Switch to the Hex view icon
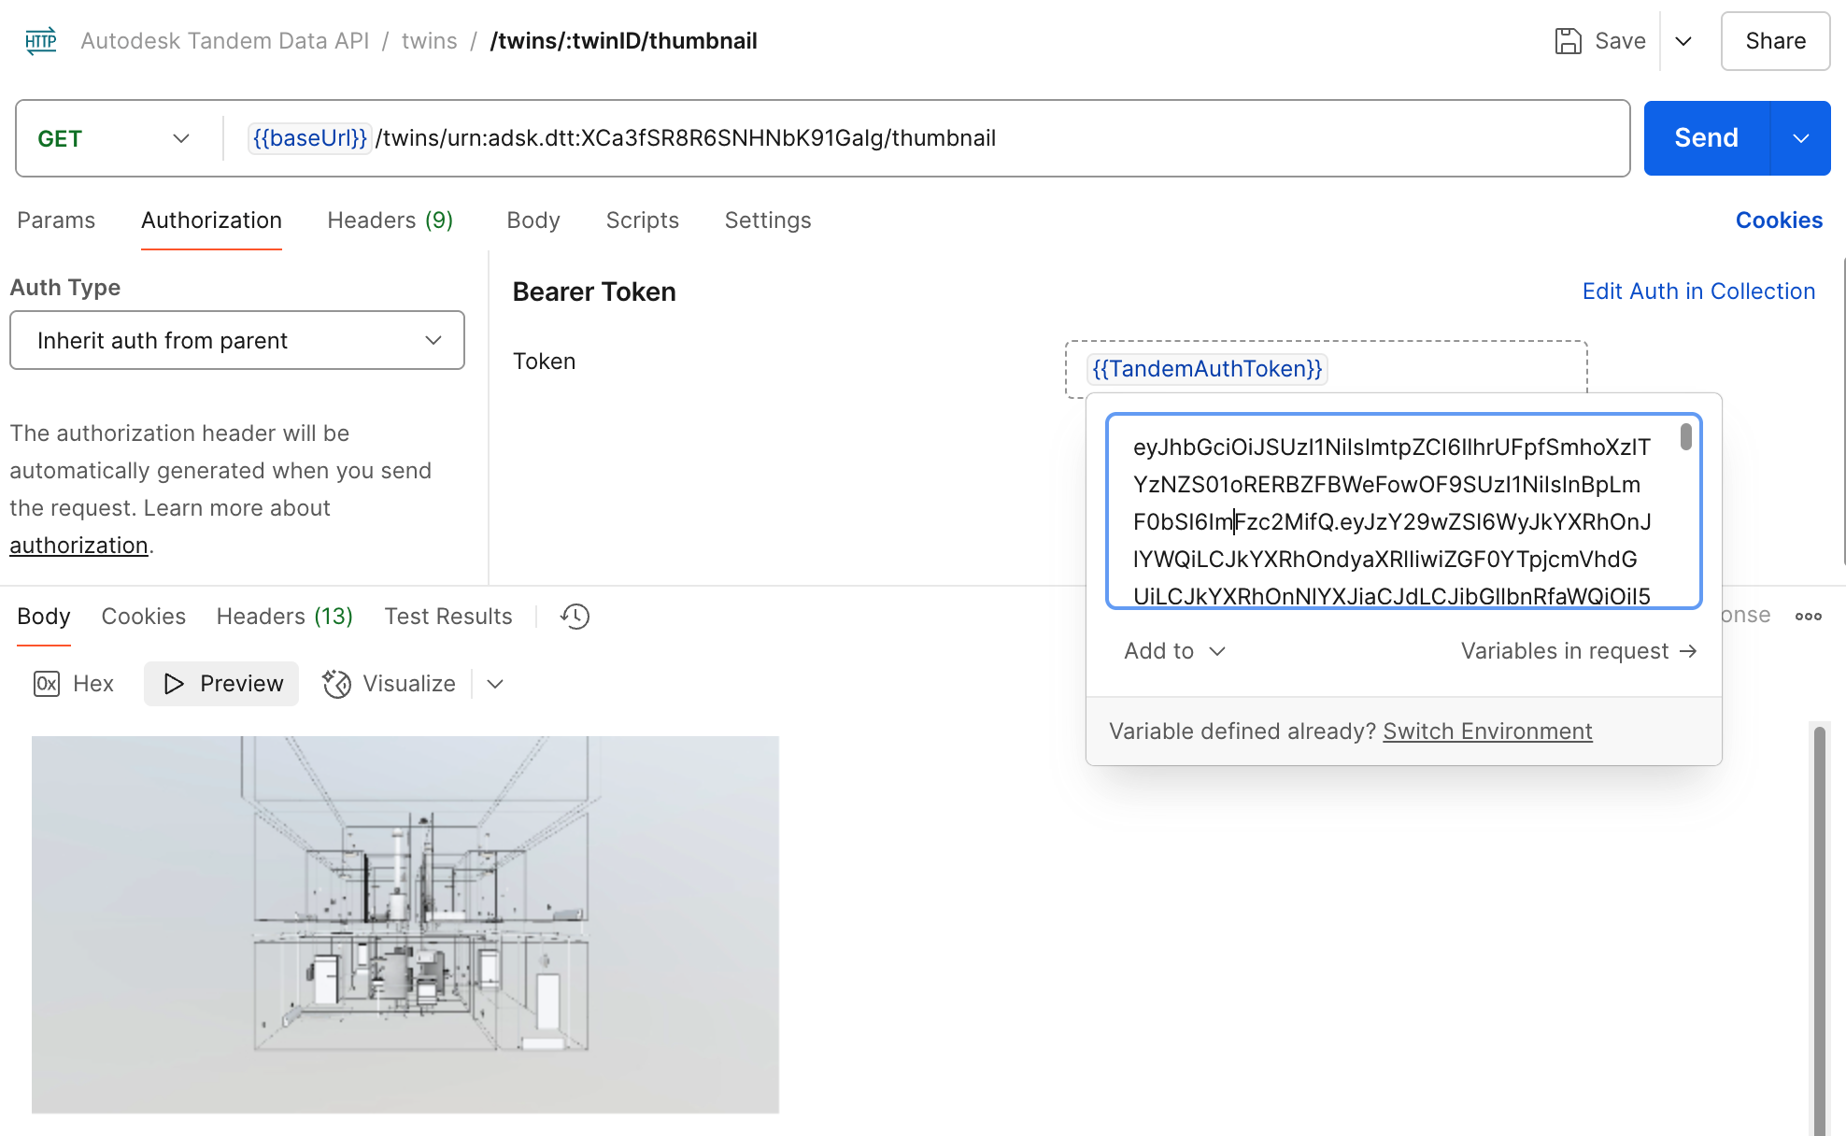The width and height of the screenshot is (1846, 1136). pos(47,684)
